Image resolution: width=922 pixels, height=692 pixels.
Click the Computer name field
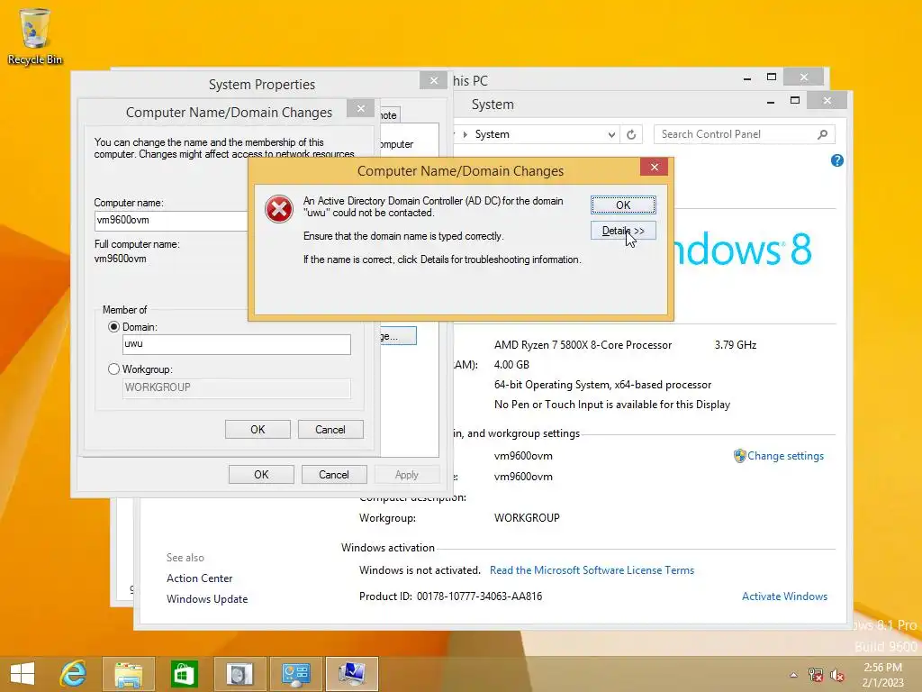click(x=171, y=220)
